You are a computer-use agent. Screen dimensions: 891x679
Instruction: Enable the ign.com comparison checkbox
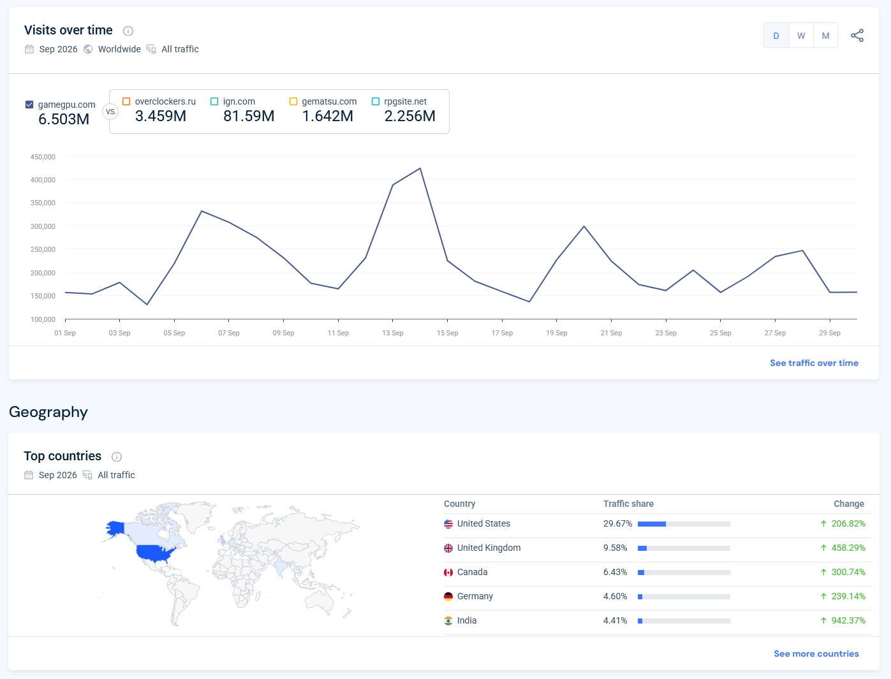pyautogui.click(x=214, y=101)
